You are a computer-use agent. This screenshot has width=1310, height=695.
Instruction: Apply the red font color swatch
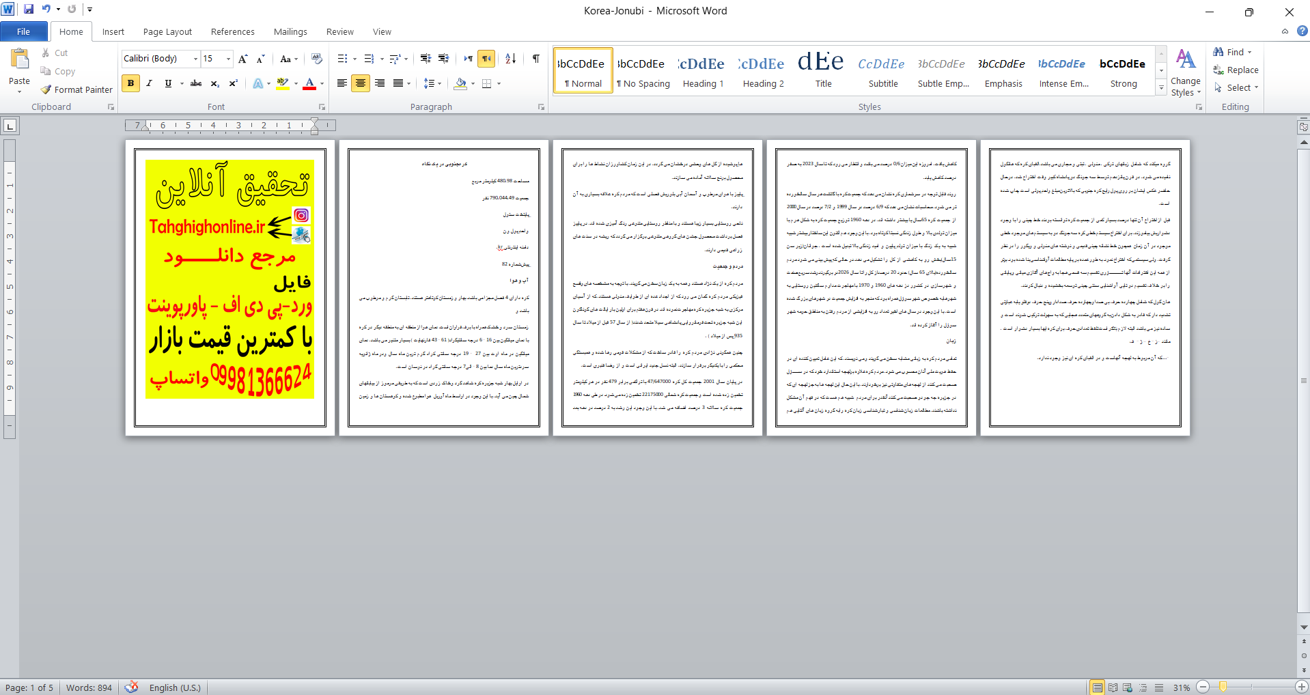pos(309,83)
